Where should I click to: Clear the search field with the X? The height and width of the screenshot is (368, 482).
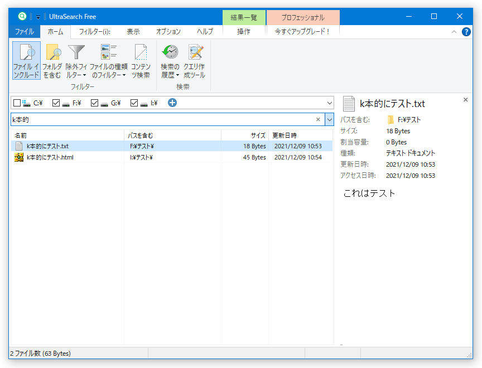(318, 119)
